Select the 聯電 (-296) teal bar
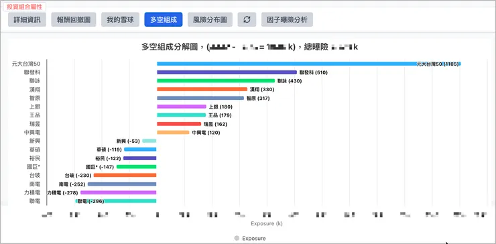This screenshot has height=244, width=496. coord(116,201)
